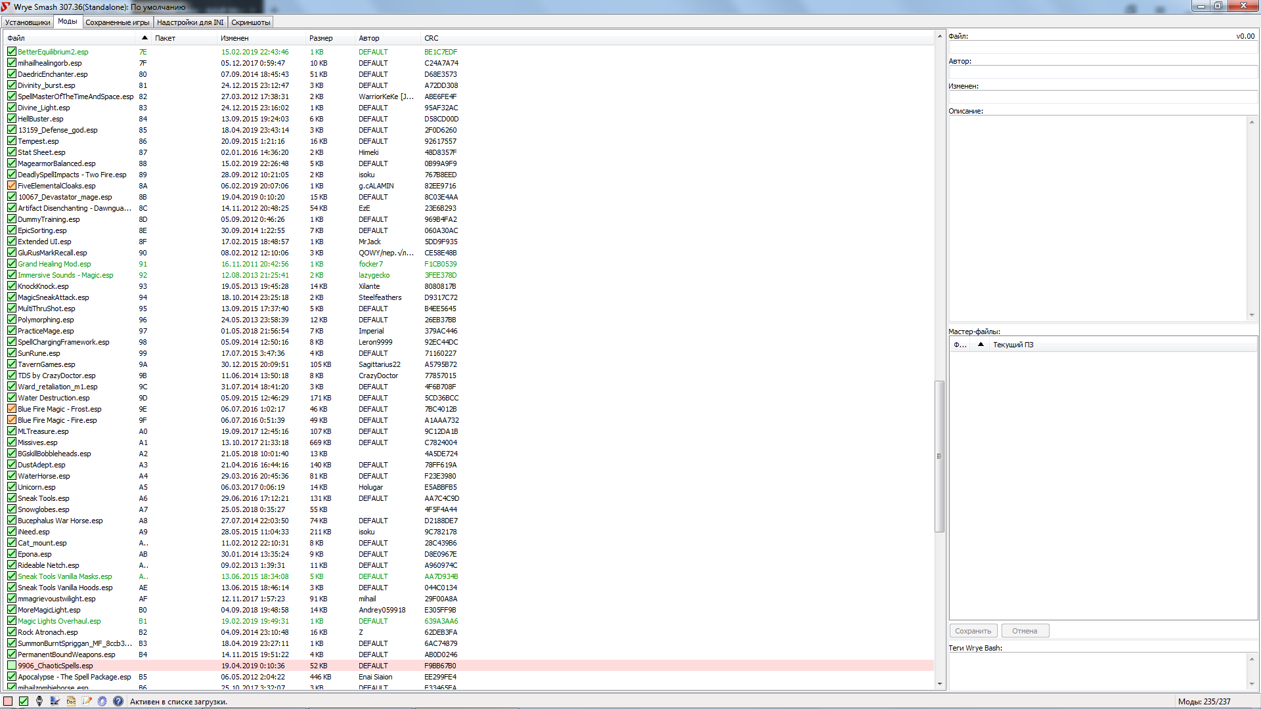Click the settings gear icon in status bar
1261x709 pixels.
click(x=102, y=701)
